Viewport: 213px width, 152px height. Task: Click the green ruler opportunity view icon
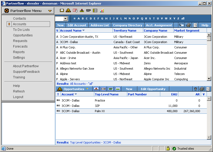[x=118, y=89]
